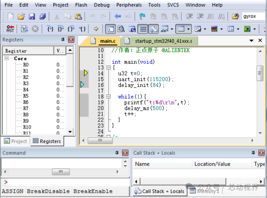
Task: Open the editor tab list dropdown
Action: point(251,41)
